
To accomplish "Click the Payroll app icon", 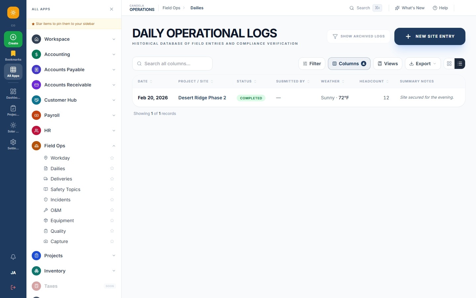I will click(36, 115).
